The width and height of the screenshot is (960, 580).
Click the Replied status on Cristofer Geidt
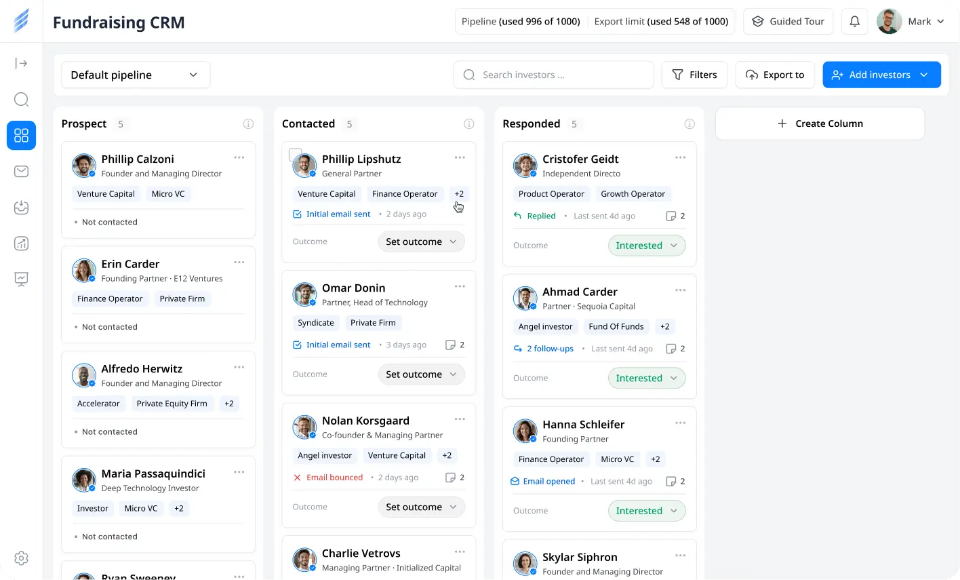(534, 216)
